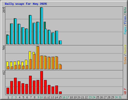This screenshot has height=100, width=128.
Task: Click the title 'Daily usage for May 2026'
Action: (26, 4)
